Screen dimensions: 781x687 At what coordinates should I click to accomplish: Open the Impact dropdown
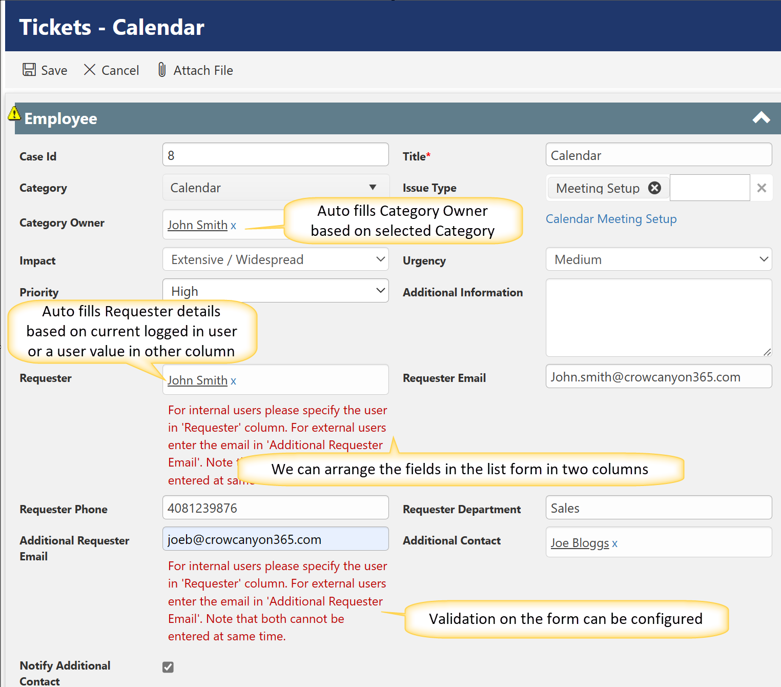pos(276,259)
